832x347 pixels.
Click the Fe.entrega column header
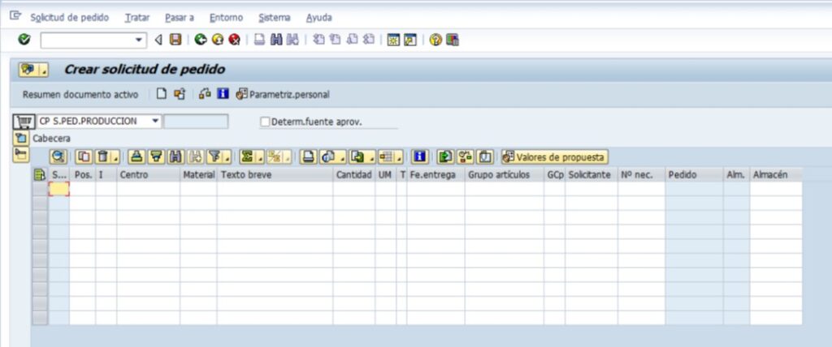(x=435, y=175)
